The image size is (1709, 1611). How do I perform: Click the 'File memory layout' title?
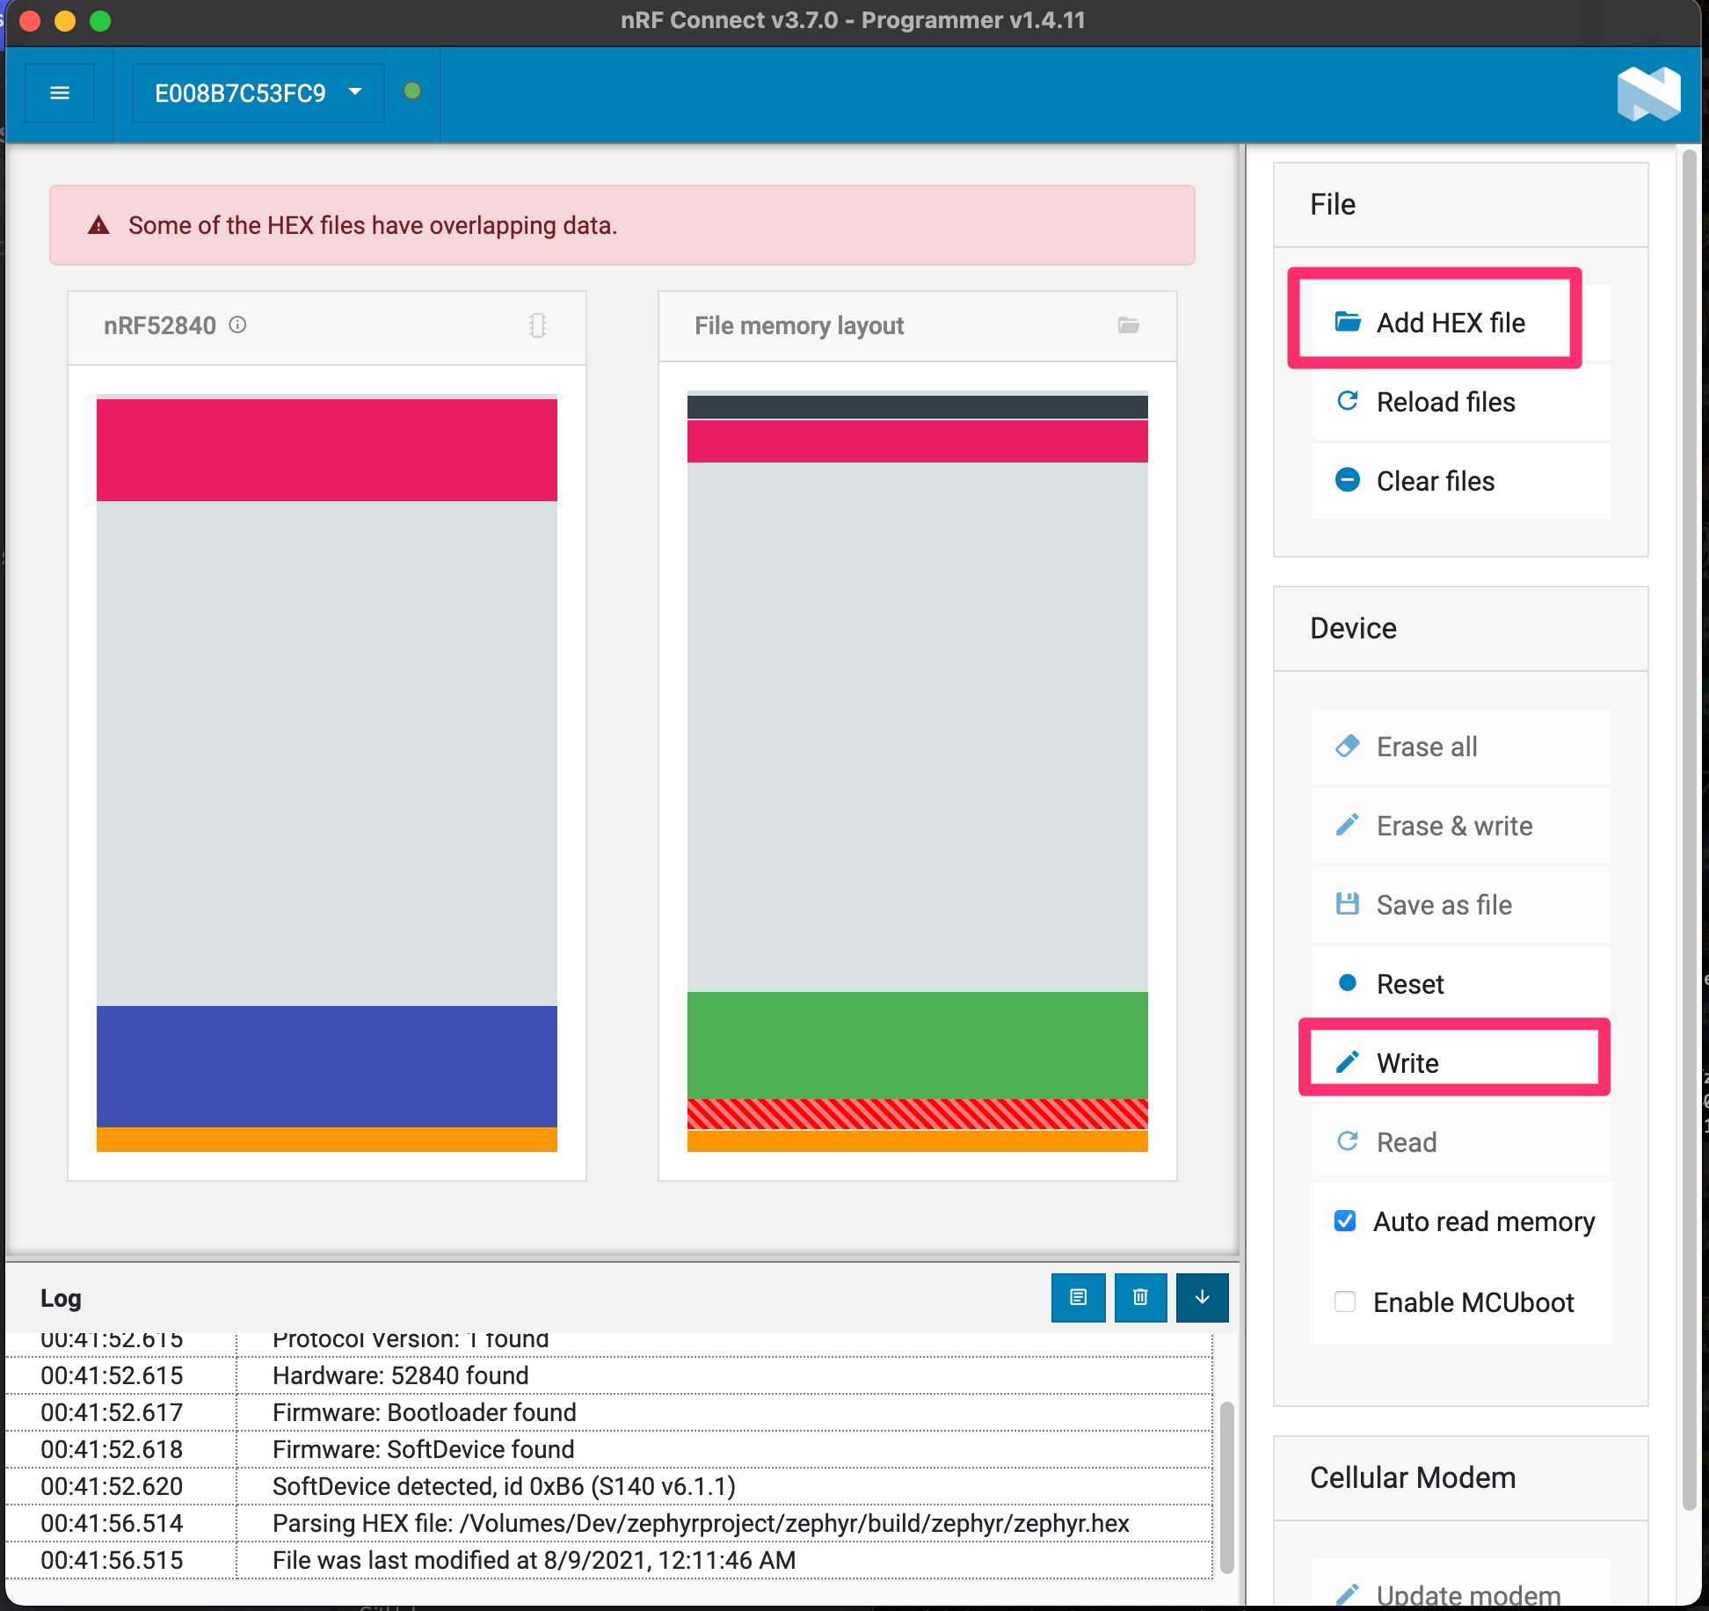pyautogui.click(x=799, y=325)
